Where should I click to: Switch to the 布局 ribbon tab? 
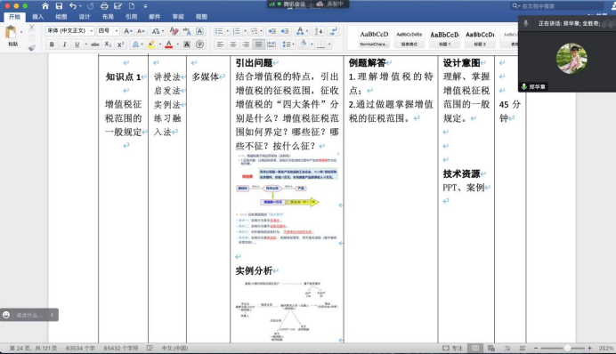point(108,17)
